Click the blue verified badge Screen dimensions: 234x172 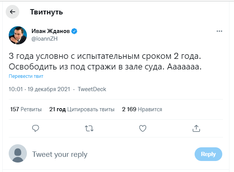click(x=75, y=31)
